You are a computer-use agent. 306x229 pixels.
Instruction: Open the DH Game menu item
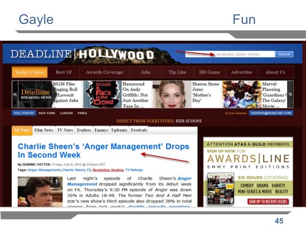(x=210, y=72)
